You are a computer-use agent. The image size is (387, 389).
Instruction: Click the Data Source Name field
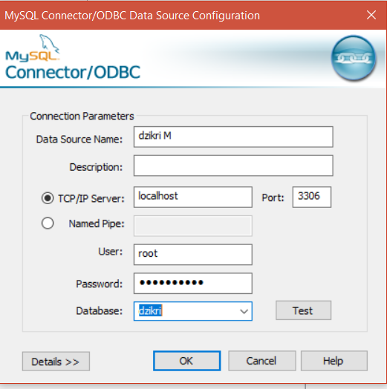233,137
